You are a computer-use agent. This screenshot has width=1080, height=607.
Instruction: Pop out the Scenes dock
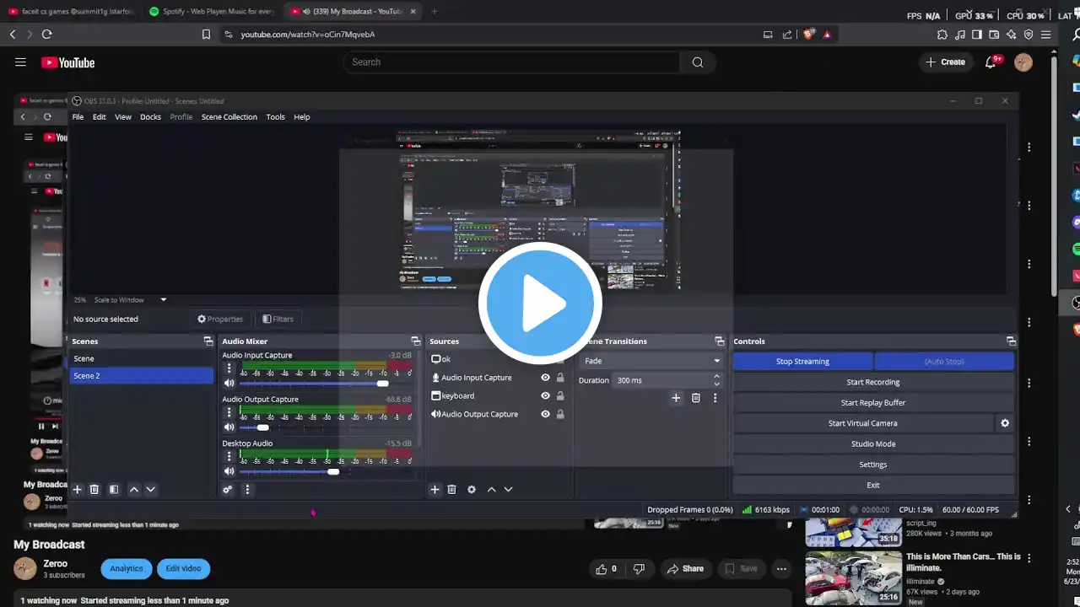(208, 341)
